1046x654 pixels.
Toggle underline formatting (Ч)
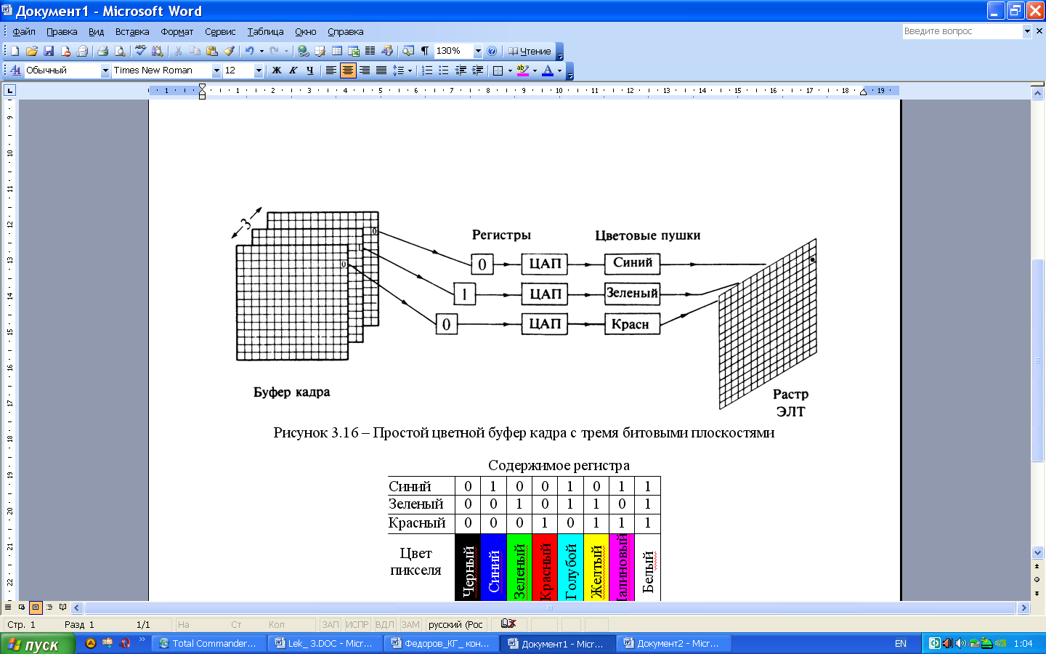point(310,70)
